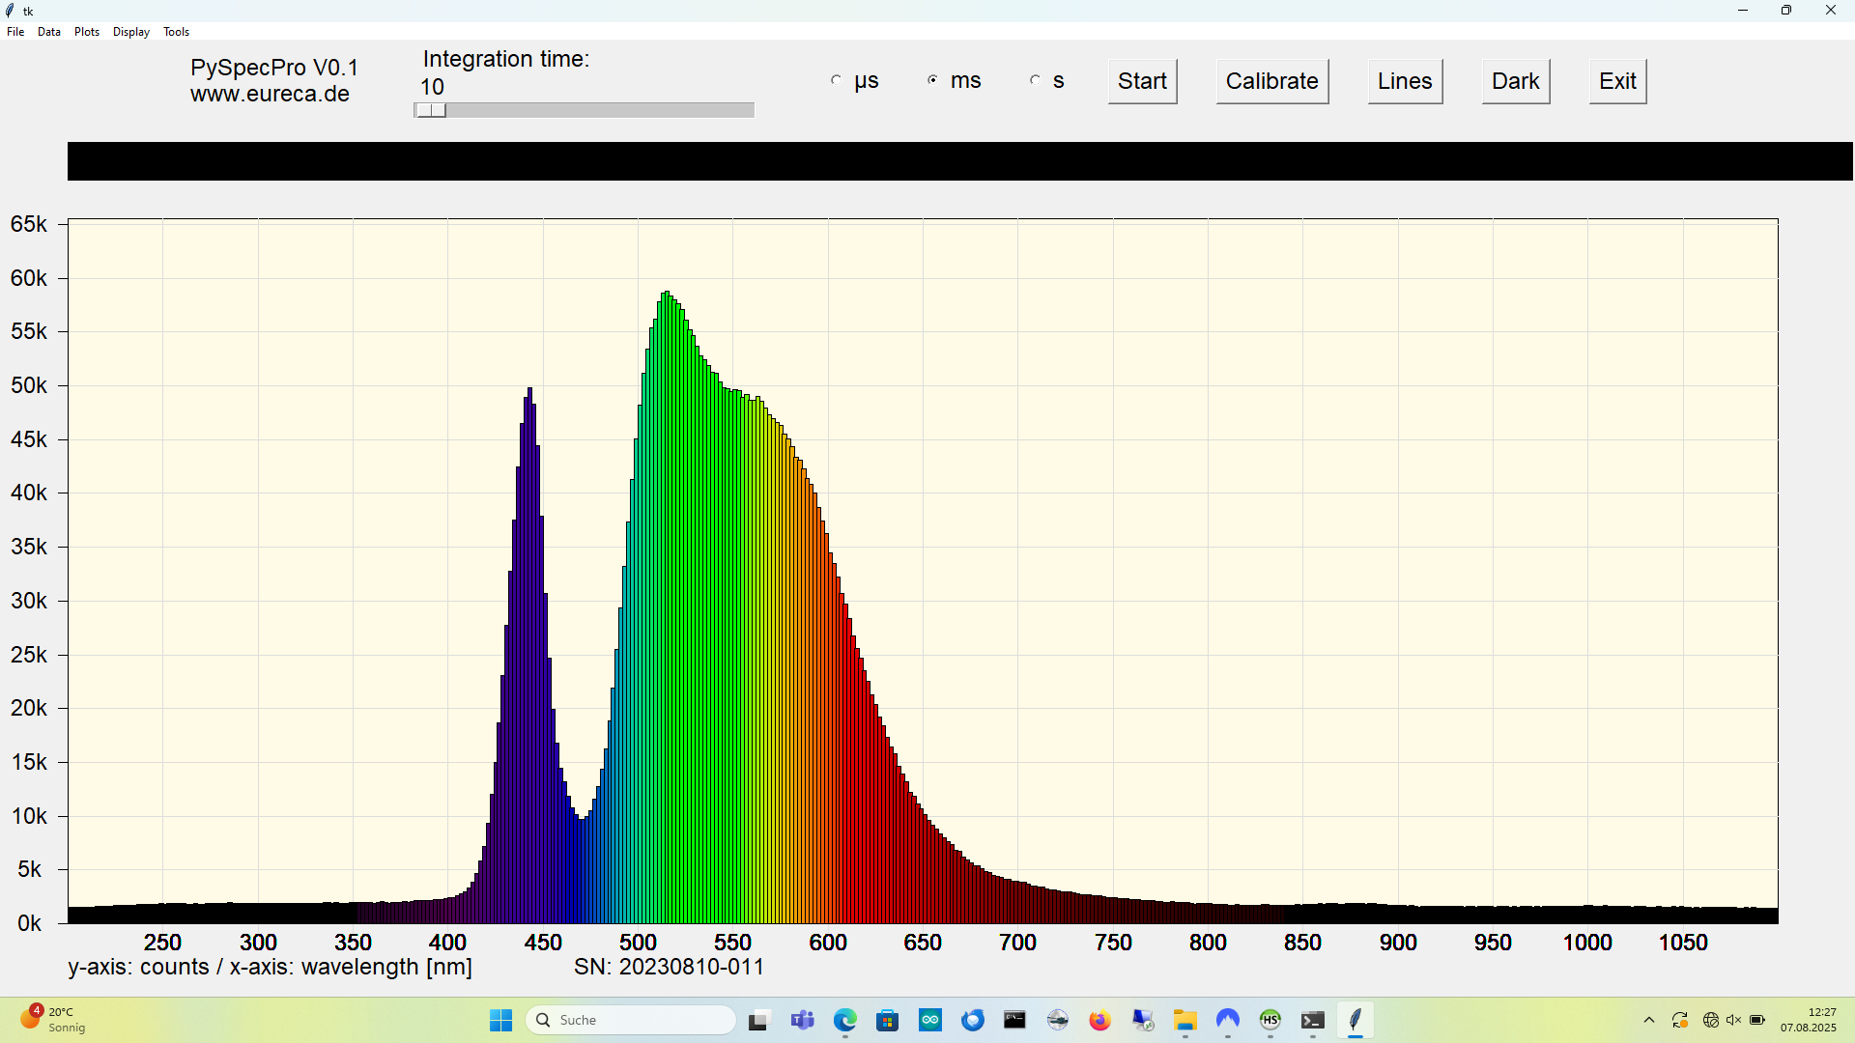This screenshot has width=1855, height=1043.
Task: Open Task View from taskbar
Action: [758, 1020]
